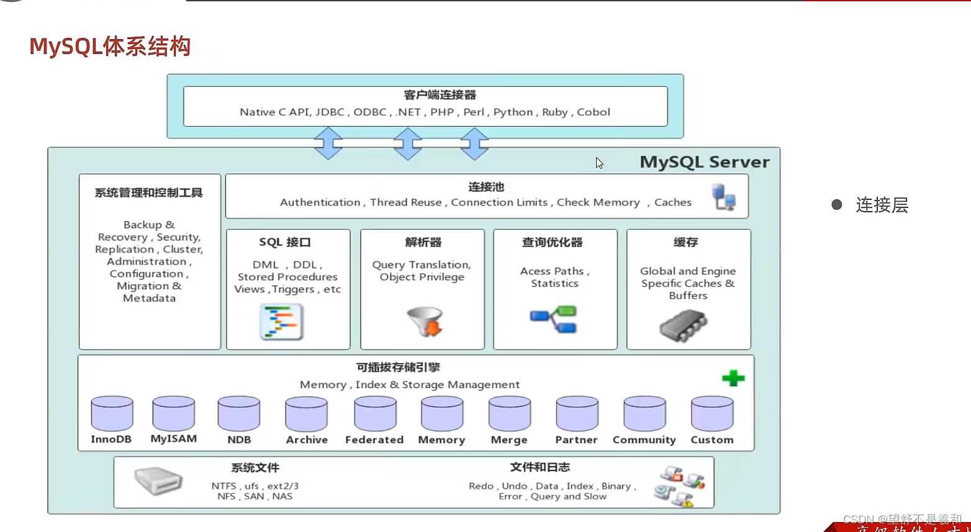Click the query optimizer tree icon
This screenshot has width=971, height=532.
tap(554, 319)
